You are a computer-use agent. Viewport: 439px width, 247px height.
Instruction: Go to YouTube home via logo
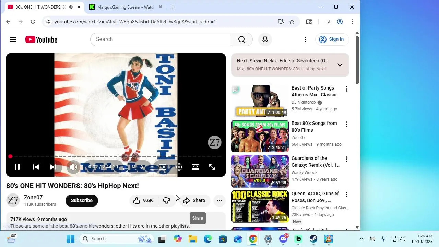[41, 39]
